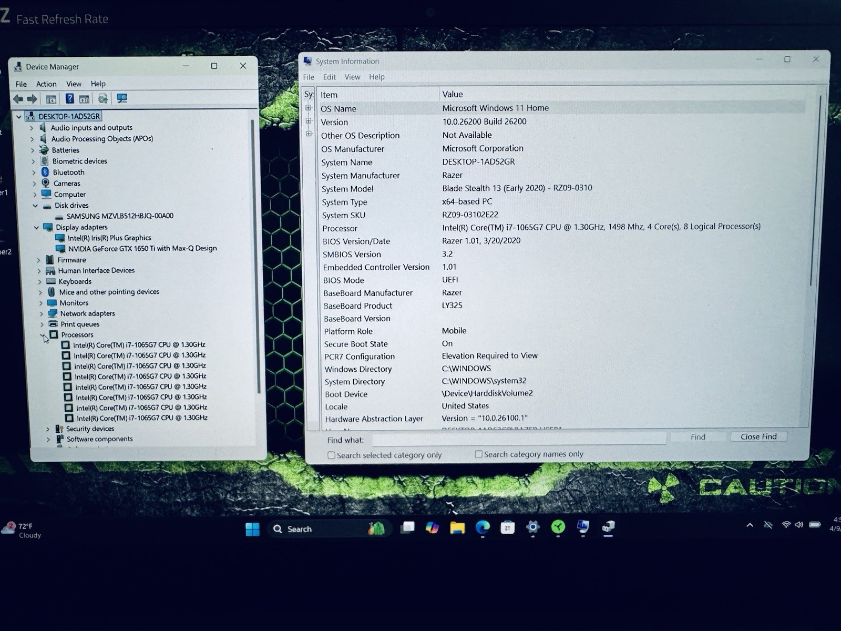The height and width of the screenshot is (631, 841).
Task: Open Device Manager Action menu
Action: coord(46,84)
